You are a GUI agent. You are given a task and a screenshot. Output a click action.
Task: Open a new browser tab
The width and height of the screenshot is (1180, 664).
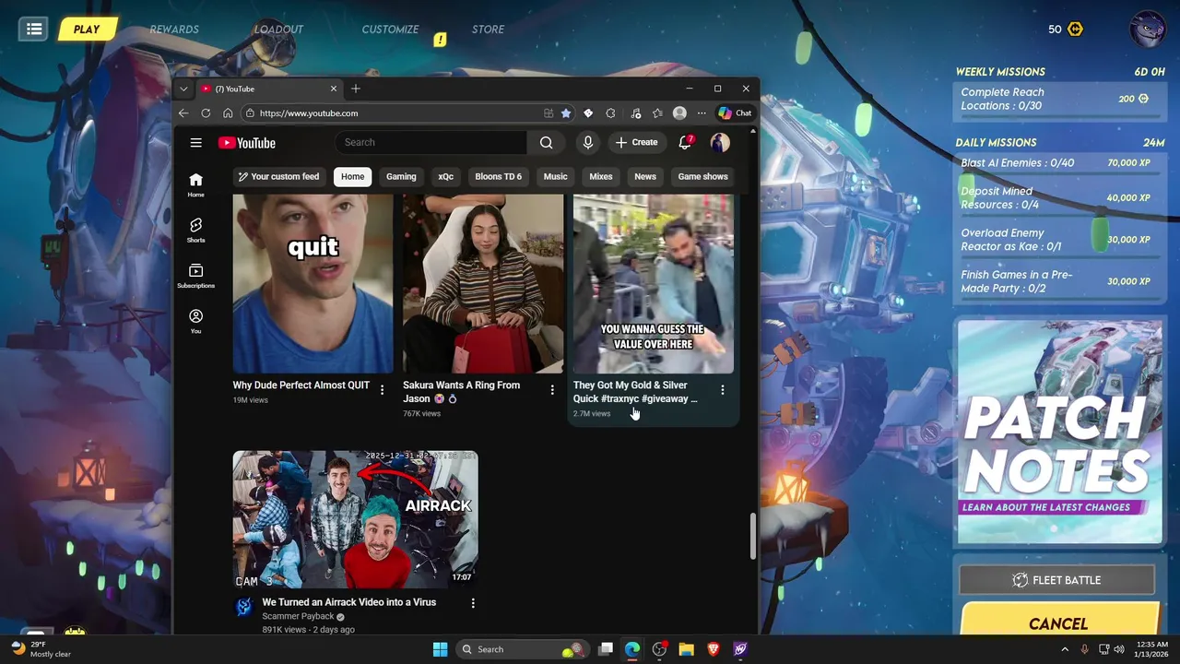(x=356, y=89)
